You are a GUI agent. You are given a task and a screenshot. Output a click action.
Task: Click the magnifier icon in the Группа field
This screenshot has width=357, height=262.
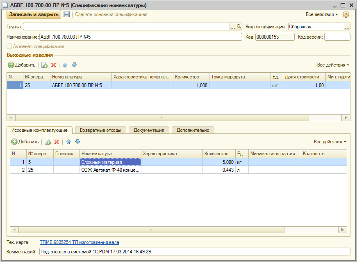[239, 26]
